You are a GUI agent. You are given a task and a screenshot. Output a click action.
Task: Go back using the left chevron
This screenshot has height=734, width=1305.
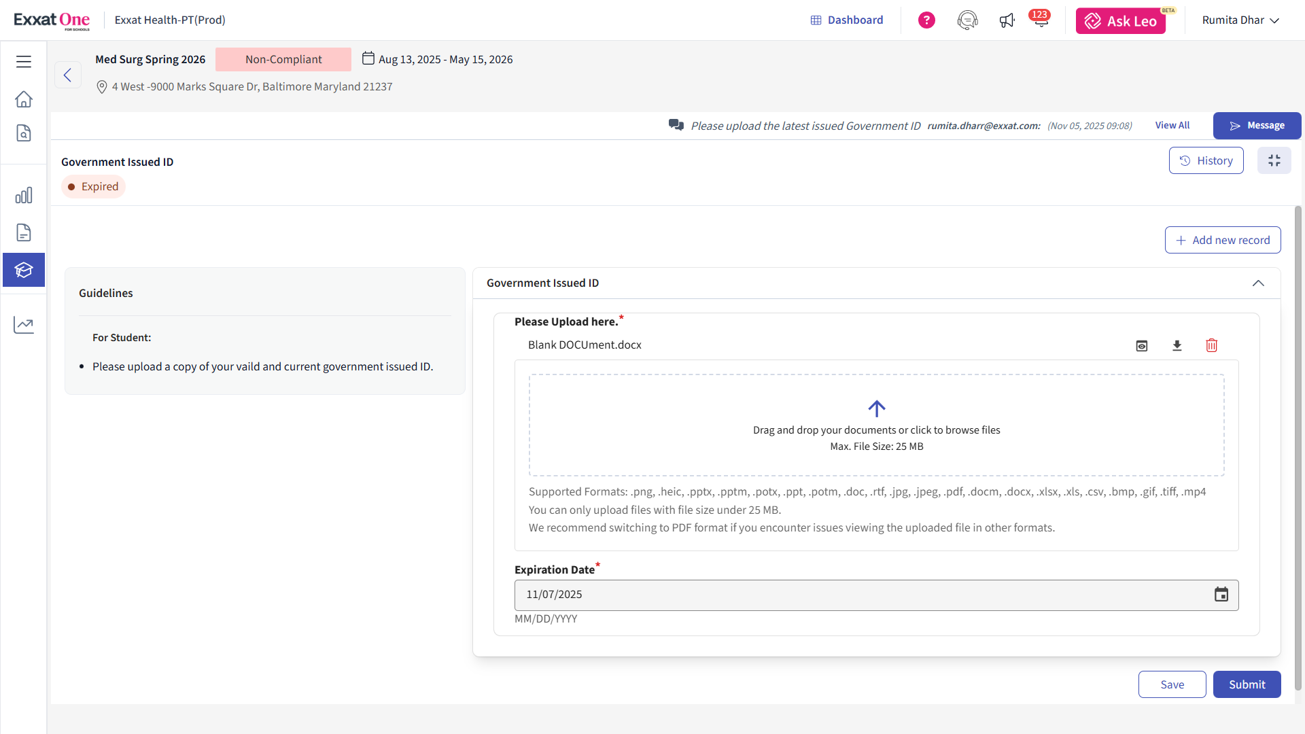point(67,75)
